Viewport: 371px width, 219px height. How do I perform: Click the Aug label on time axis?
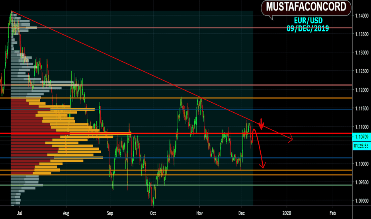(66, 213)
